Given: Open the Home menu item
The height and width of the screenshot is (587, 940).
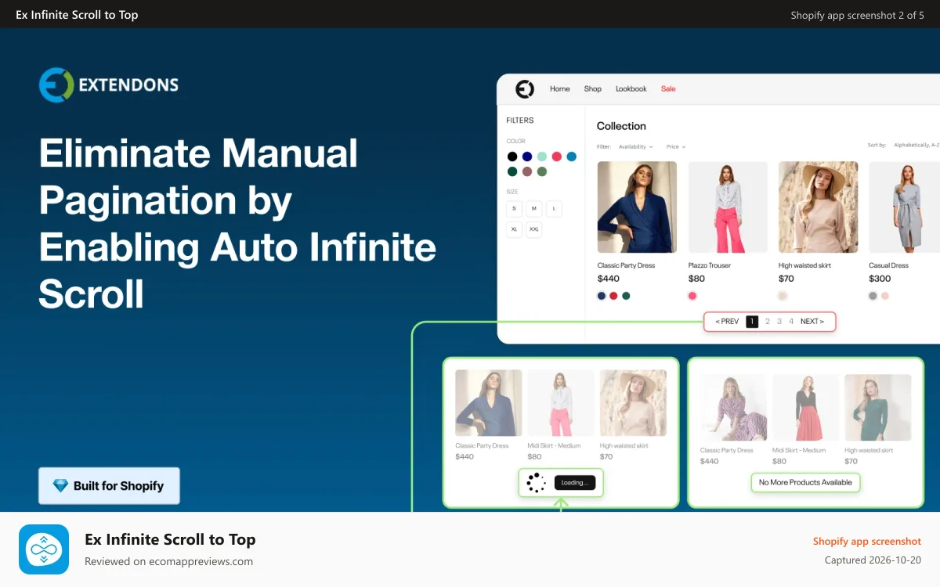Looking at the screenshot, I should tap(560, 89).
